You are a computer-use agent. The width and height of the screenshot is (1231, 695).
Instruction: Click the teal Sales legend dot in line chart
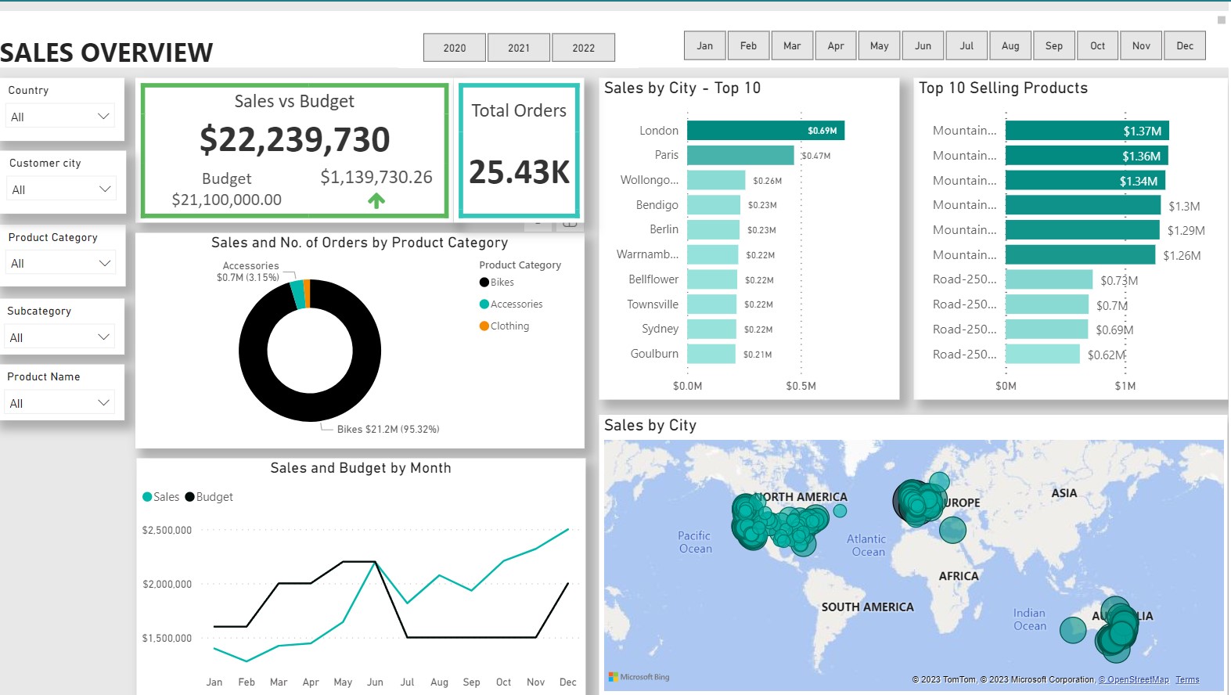click(x=147, y=497)
